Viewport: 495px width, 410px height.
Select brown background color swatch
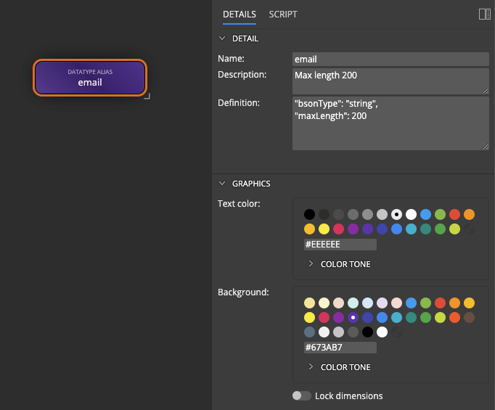[469, 318]
